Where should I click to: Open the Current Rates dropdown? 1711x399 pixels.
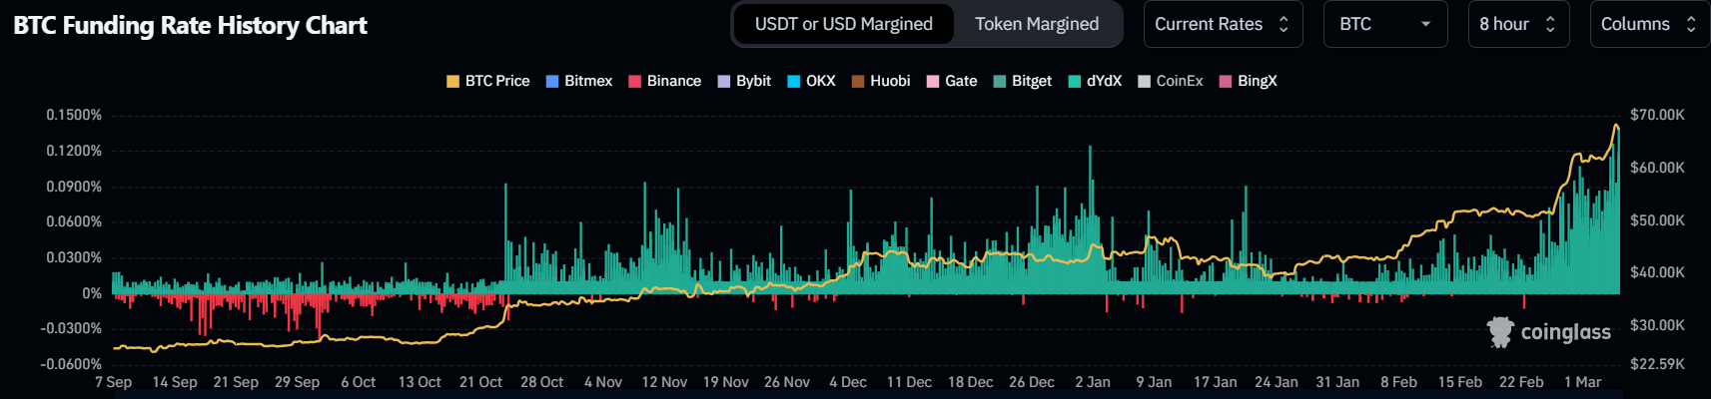pyautogui.click(x=1223, y=24)
